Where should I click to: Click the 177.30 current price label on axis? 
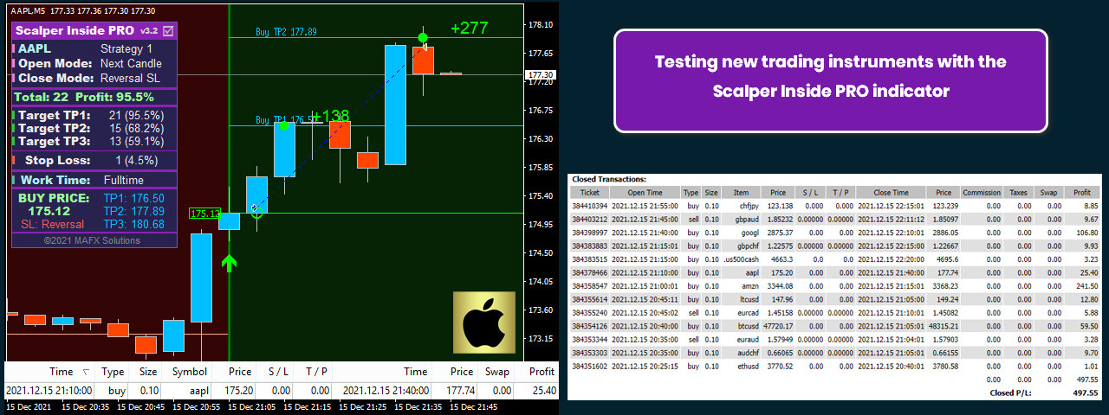coord(541,76)
